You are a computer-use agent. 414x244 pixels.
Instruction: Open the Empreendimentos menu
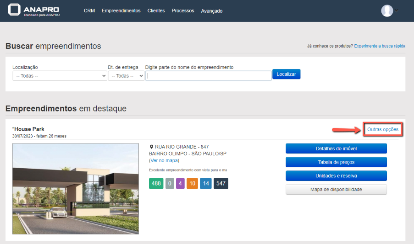[x=121, y=11]
